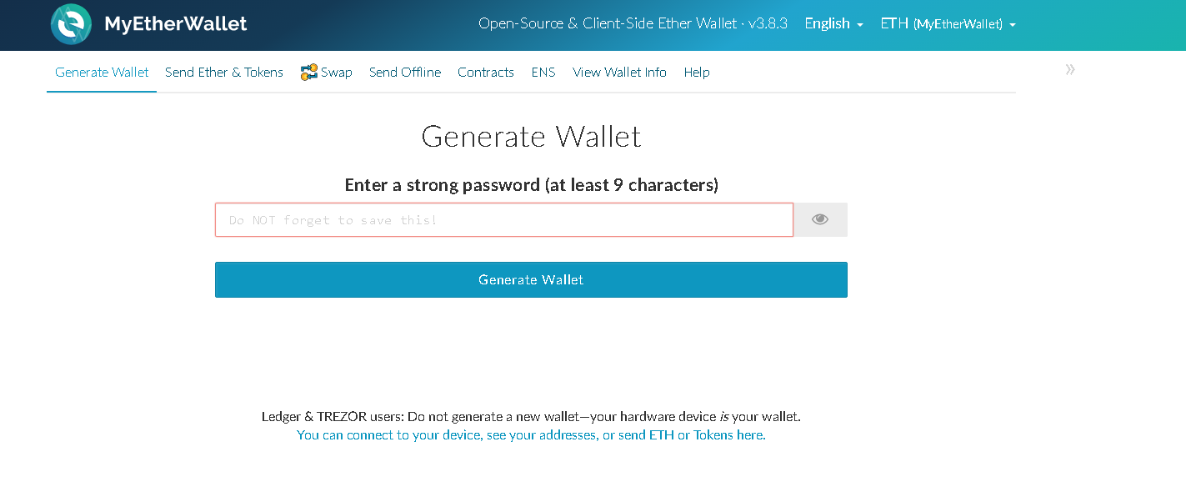Open Send Ether & Tokens tab
Viewport: 1186px width, 502px height.
[x=224, y=73]
